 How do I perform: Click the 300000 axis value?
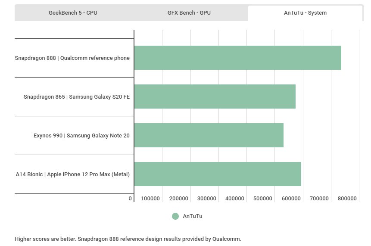point(206,199)
